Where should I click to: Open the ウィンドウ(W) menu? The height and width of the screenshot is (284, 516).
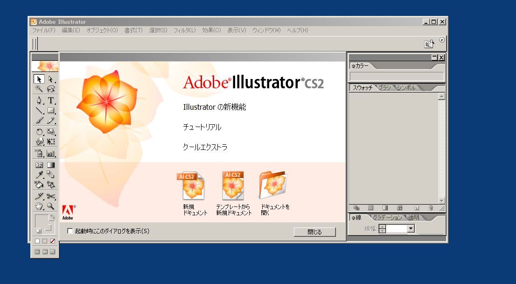tap(266, 30)
